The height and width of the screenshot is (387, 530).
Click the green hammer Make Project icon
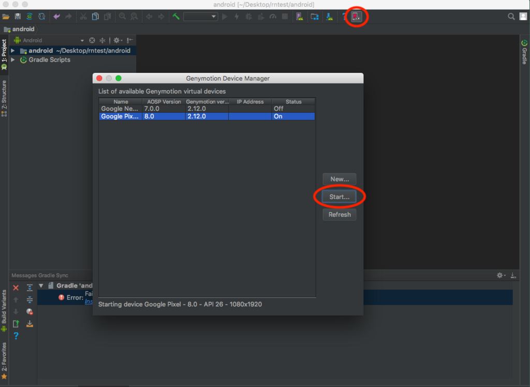click(x=176, y=17)
